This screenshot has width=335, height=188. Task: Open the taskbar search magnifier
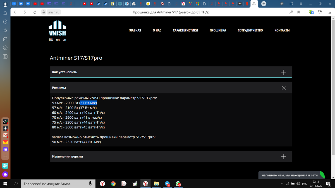click(x=16, y=184)
